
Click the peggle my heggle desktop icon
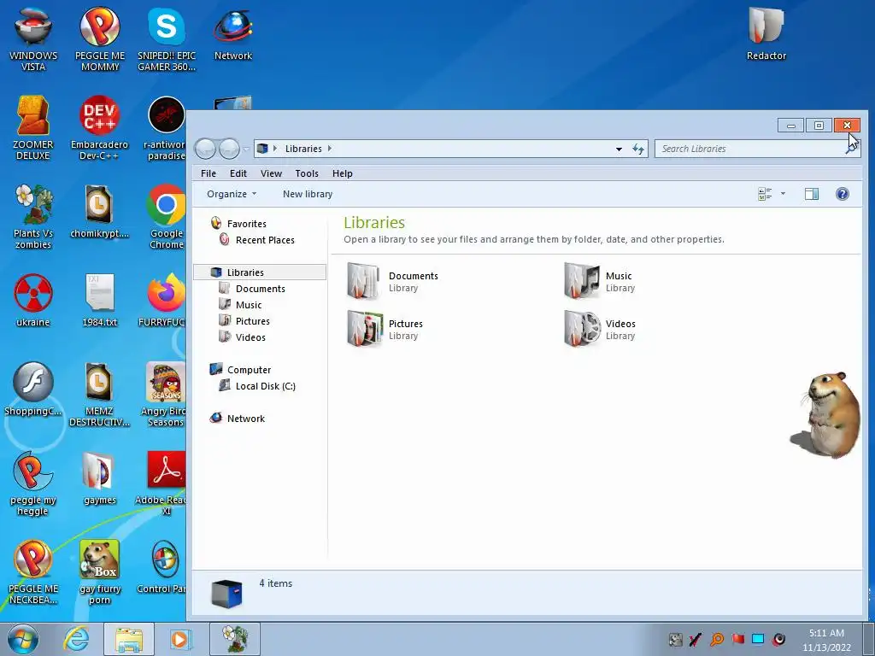pyautogui.click(x=33, y=483)
